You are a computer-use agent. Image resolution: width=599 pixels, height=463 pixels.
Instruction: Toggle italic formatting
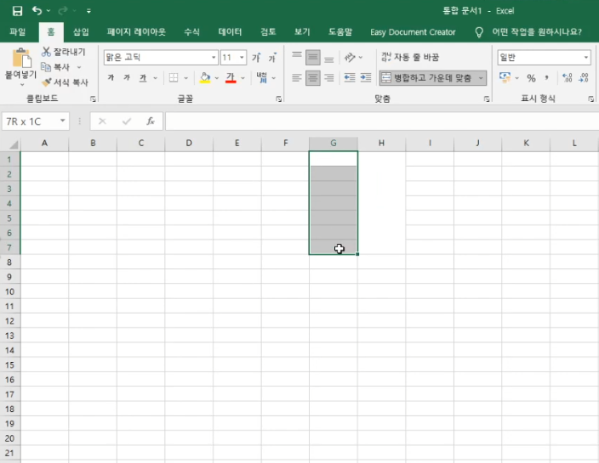click(x=127, y=78)
